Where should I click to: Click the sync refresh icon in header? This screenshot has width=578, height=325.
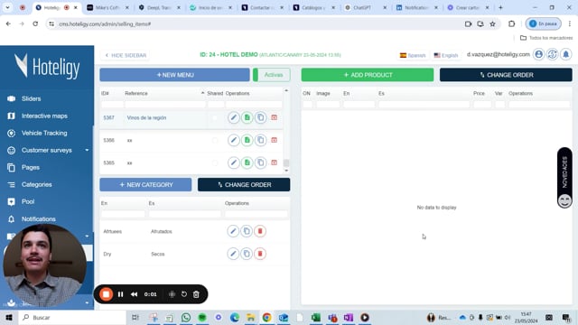[552, 54]
